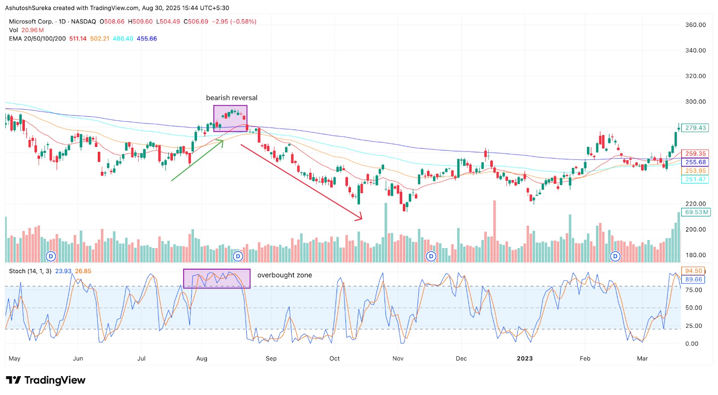
Task: Select the Microsoft Corp. symbol title
Action: (x=31, y=21)
